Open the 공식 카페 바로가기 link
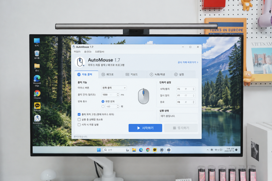 [188, 62]
